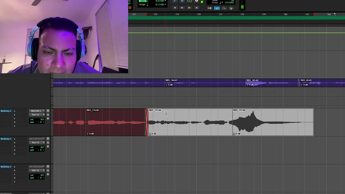
Task: Click the square icon atop the middle track's icon column
Action: [x=48, y=139]
